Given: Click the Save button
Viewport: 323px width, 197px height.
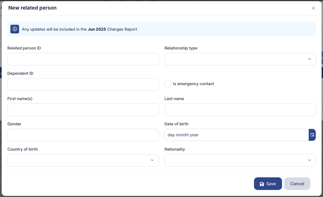Looking at the screenshot, I should click(x=268, y=184).
